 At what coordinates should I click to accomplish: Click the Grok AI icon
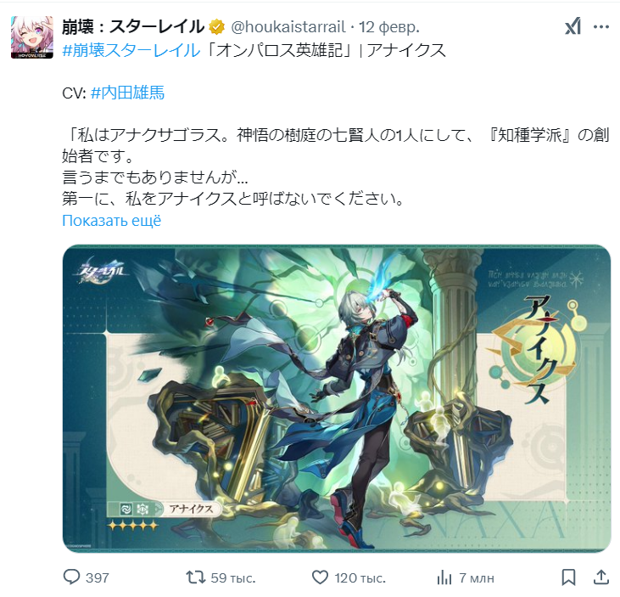pyautogui.click(x=573, y=26)
